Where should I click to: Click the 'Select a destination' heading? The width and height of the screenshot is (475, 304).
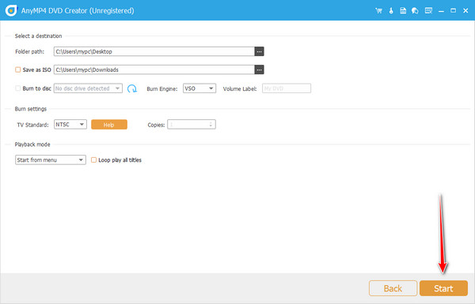(39, 36)
